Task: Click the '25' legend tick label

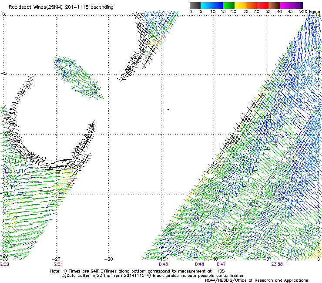Action: 246,12
